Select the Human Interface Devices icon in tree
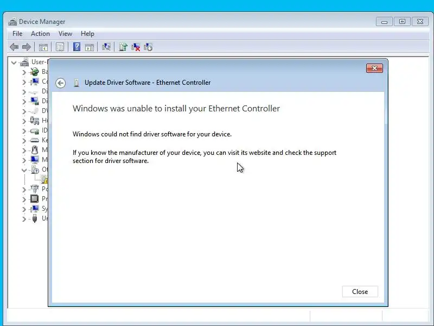The width and height of the screenshot is (434, 326). click(x=35, y=121)
